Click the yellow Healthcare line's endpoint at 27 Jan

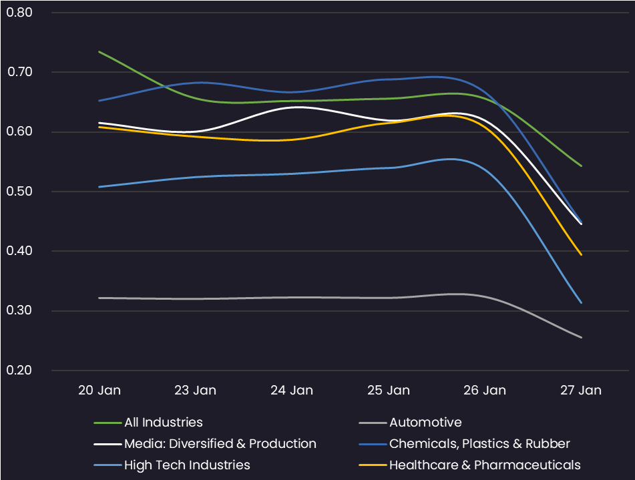pos(582,254)
